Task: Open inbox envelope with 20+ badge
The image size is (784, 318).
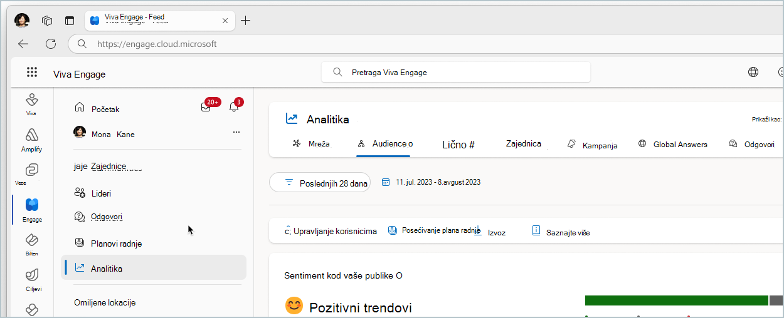Action: coord(206,106)
